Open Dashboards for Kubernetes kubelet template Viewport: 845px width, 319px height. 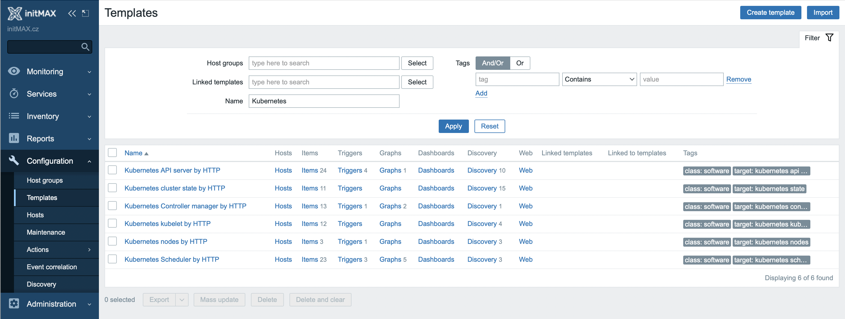tap(436, 223)
